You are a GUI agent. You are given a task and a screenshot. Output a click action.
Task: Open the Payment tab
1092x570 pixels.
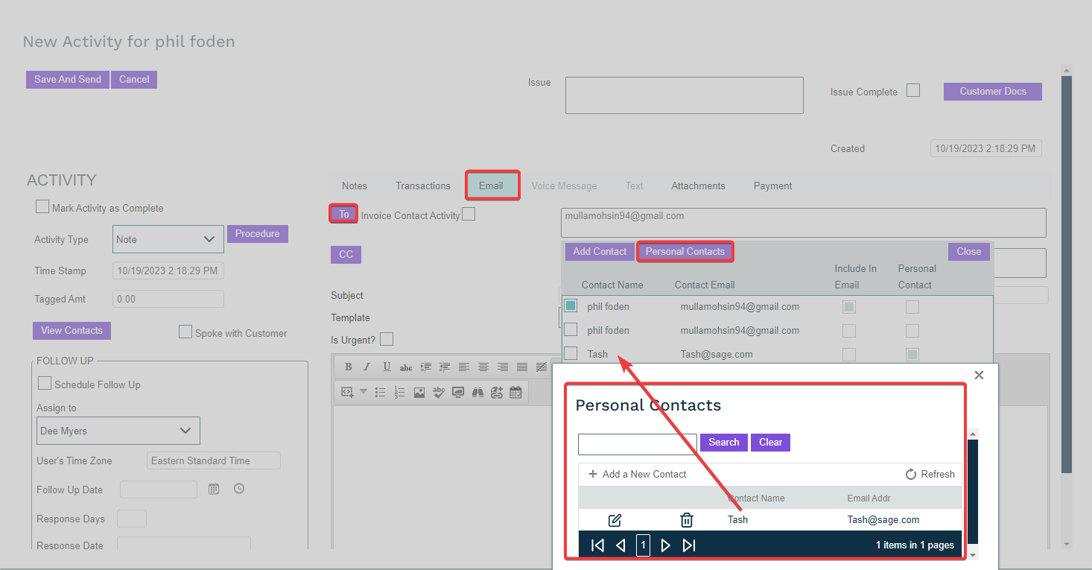click(x=772, y=186)
